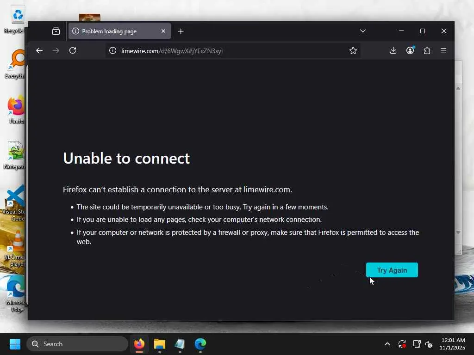Open Microsoft Edge from the taskbar

click(x=200, y=344)
